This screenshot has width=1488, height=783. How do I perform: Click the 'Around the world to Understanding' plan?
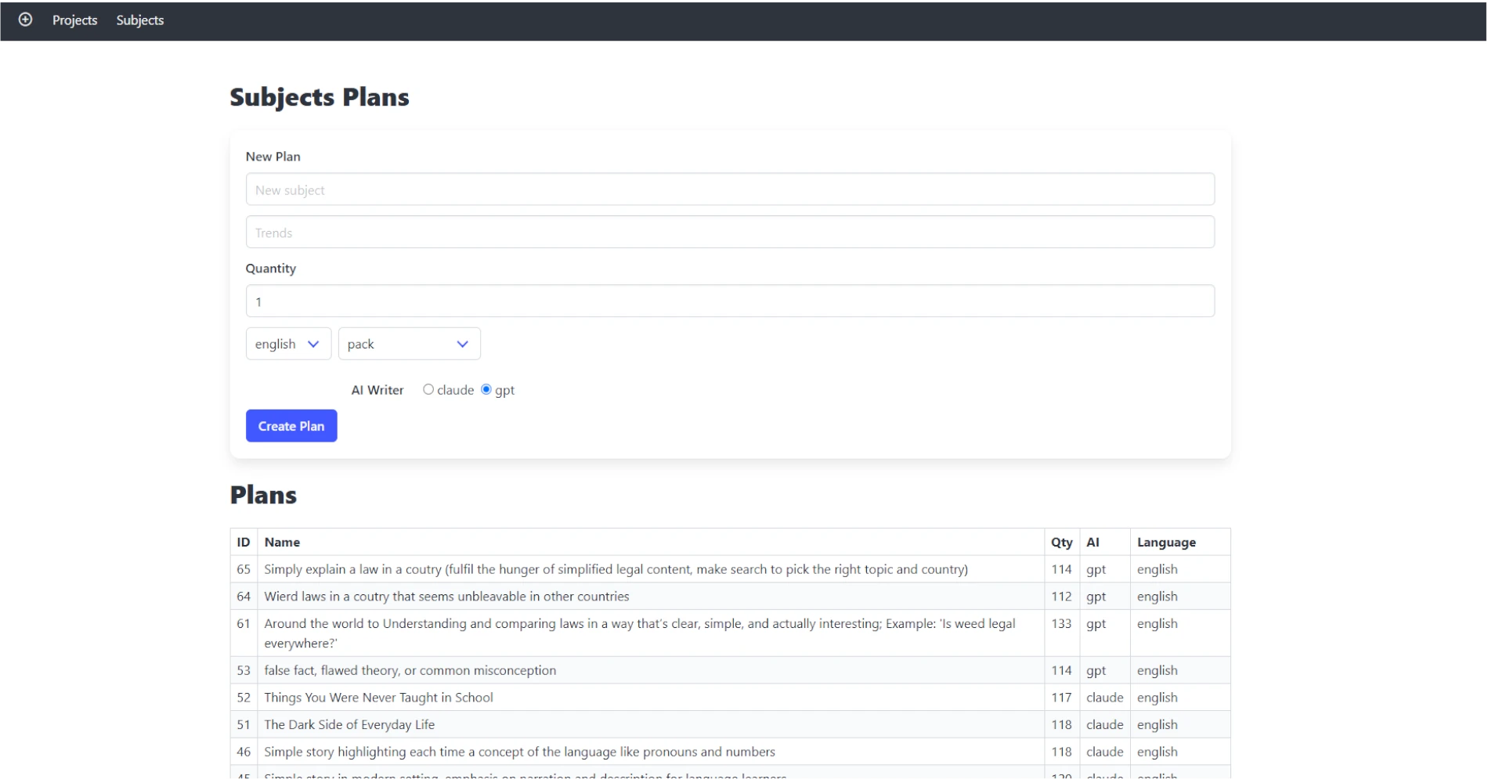pyautogui.click(x=639, y=624)
